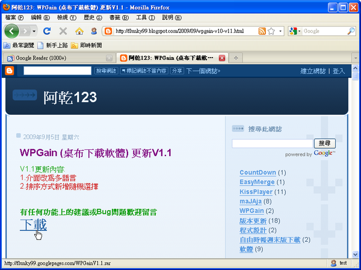Image resolution: width=361 pixels, height=270 pixels.
Task: Click the Blogger favicon in address bar
Action: point(108,31)
